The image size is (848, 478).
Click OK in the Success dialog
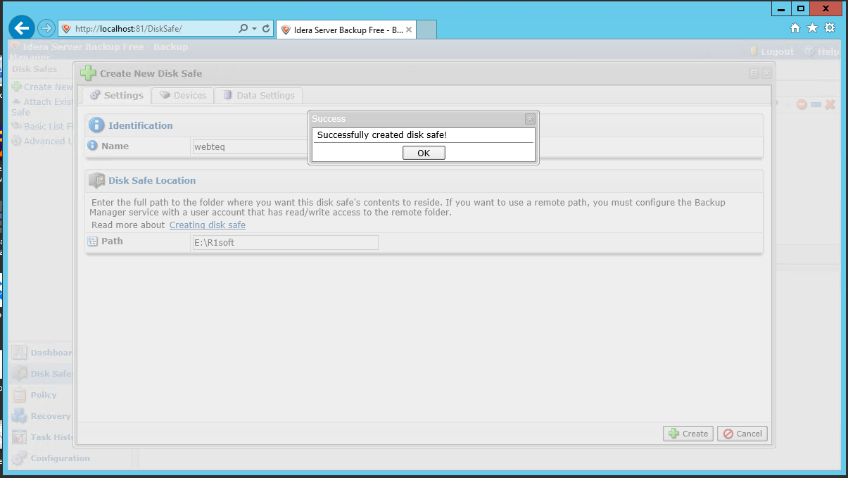coord(424,153)
